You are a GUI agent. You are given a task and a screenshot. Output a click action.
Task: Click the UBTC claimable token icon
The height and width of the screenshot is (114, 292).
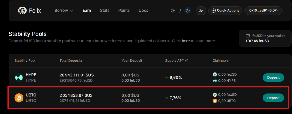tap(215, 101)
